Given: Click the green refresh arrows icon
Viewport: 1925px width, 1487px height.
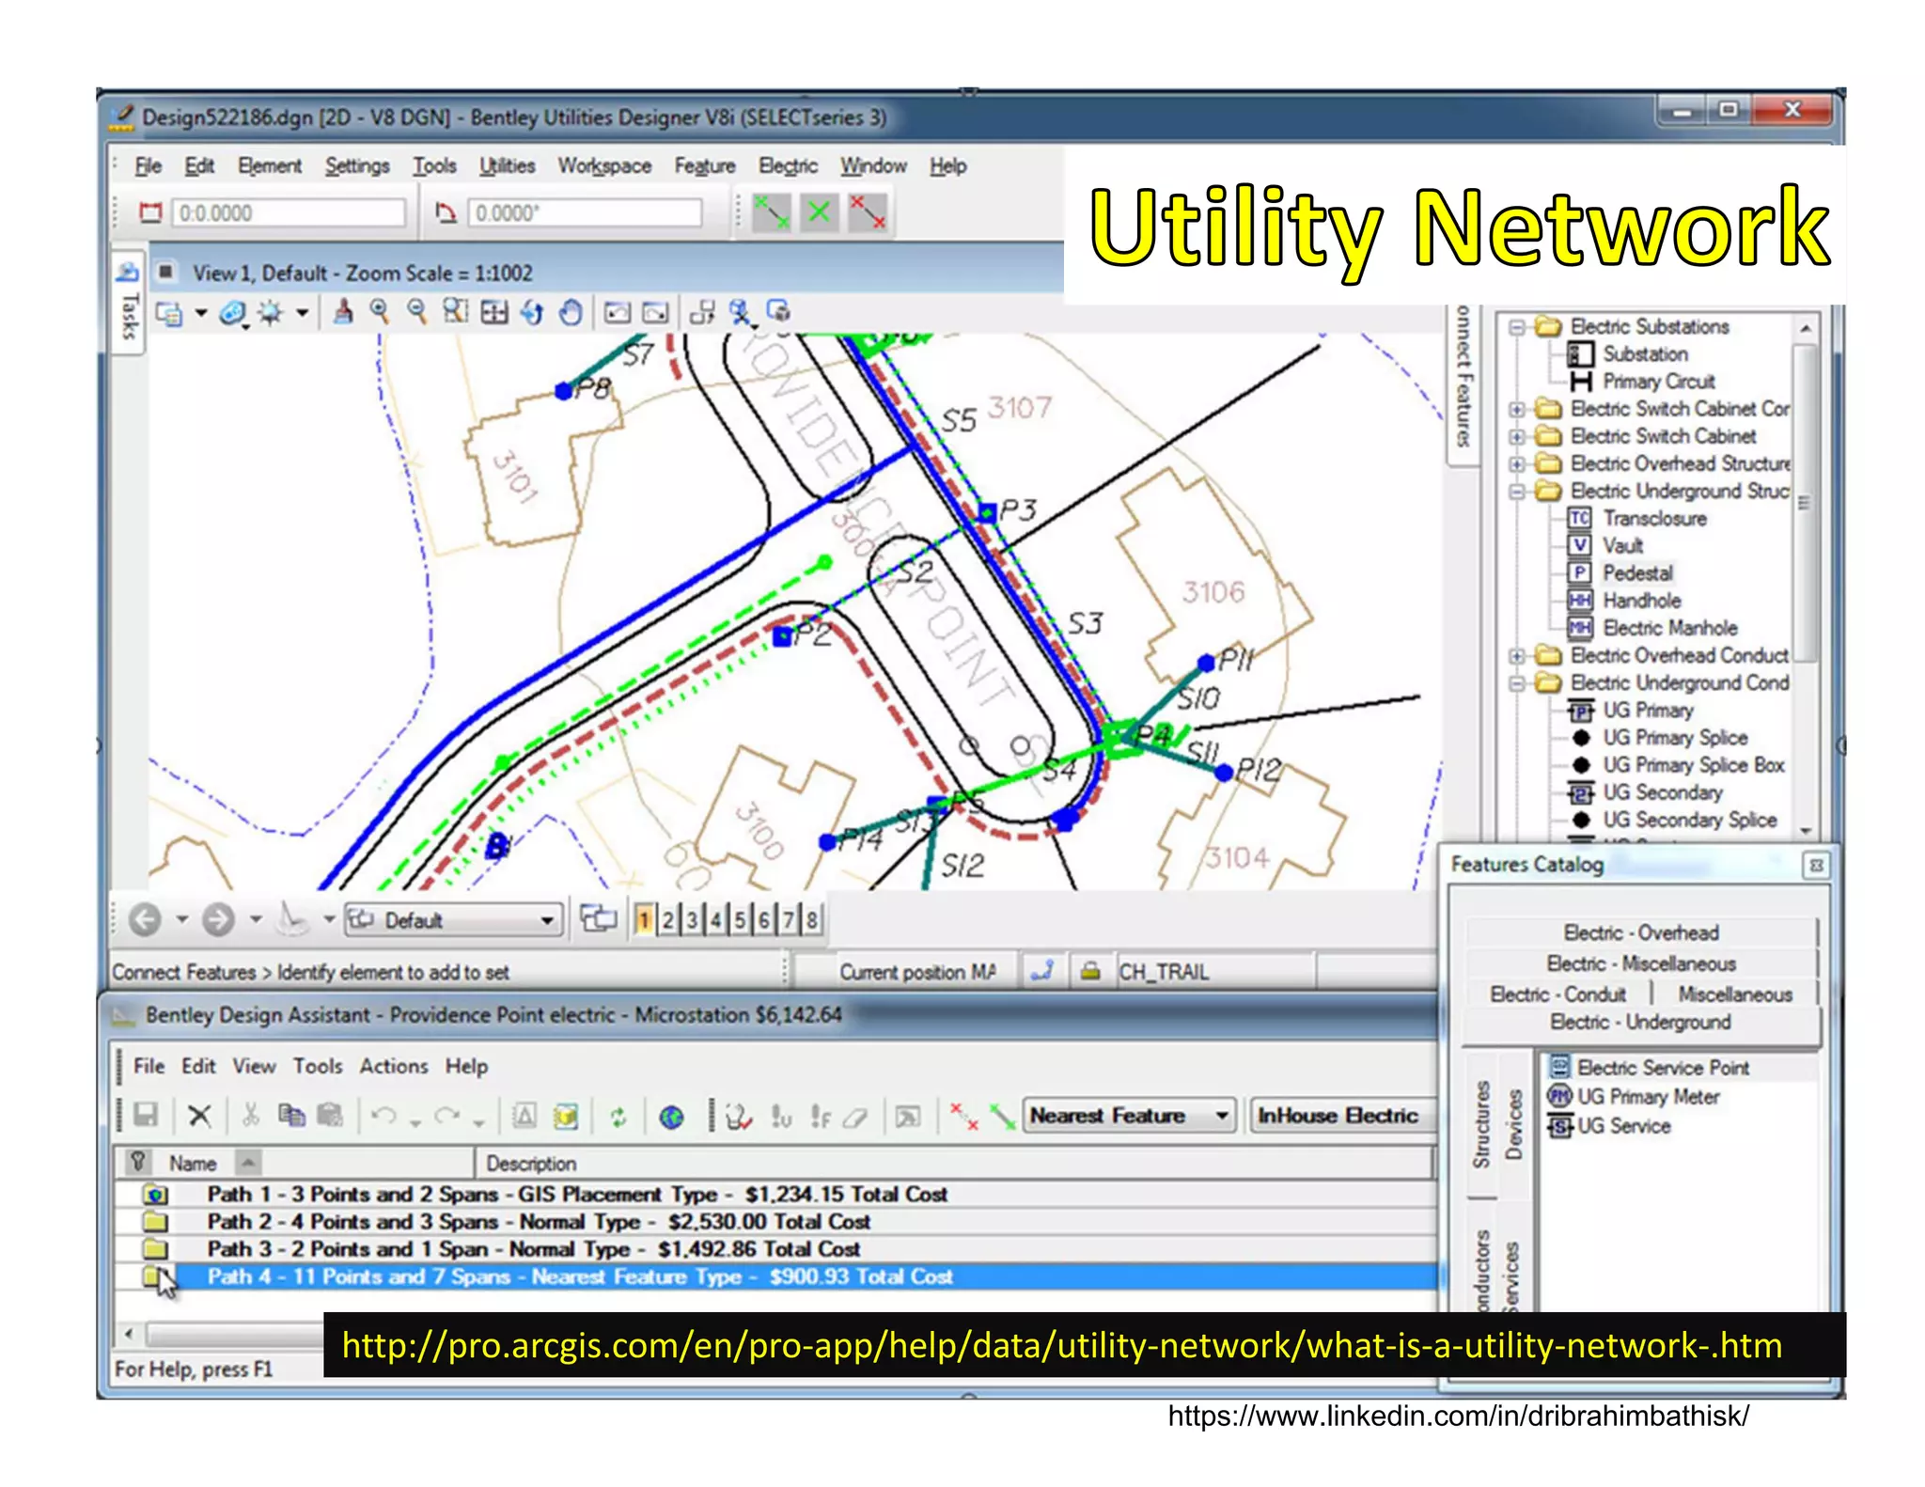Looking at the screenshot, I should click(x=618, y=1117).
